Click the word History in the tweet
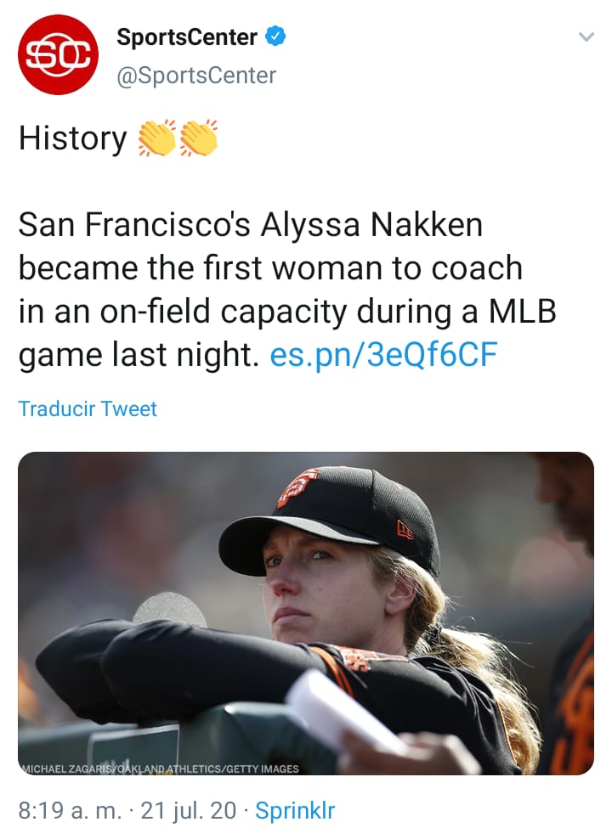 point(72,138)
